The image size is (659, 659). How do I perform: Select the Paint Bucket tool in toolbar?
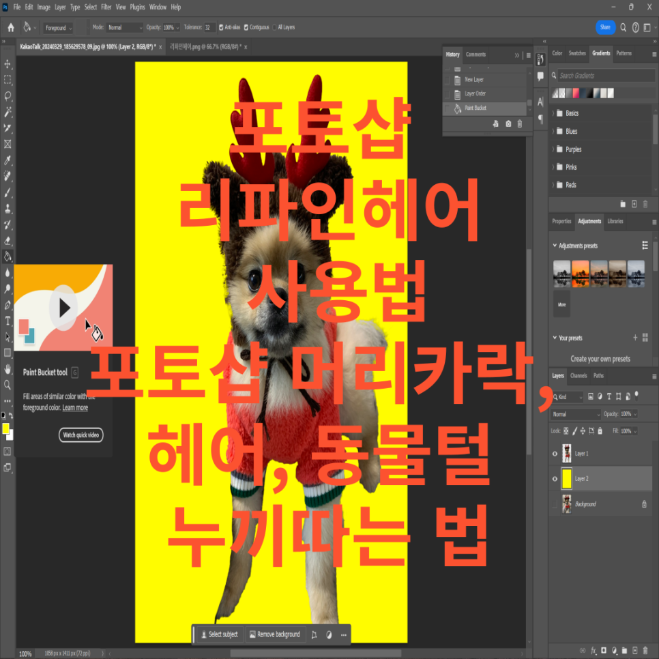point(8,257)
